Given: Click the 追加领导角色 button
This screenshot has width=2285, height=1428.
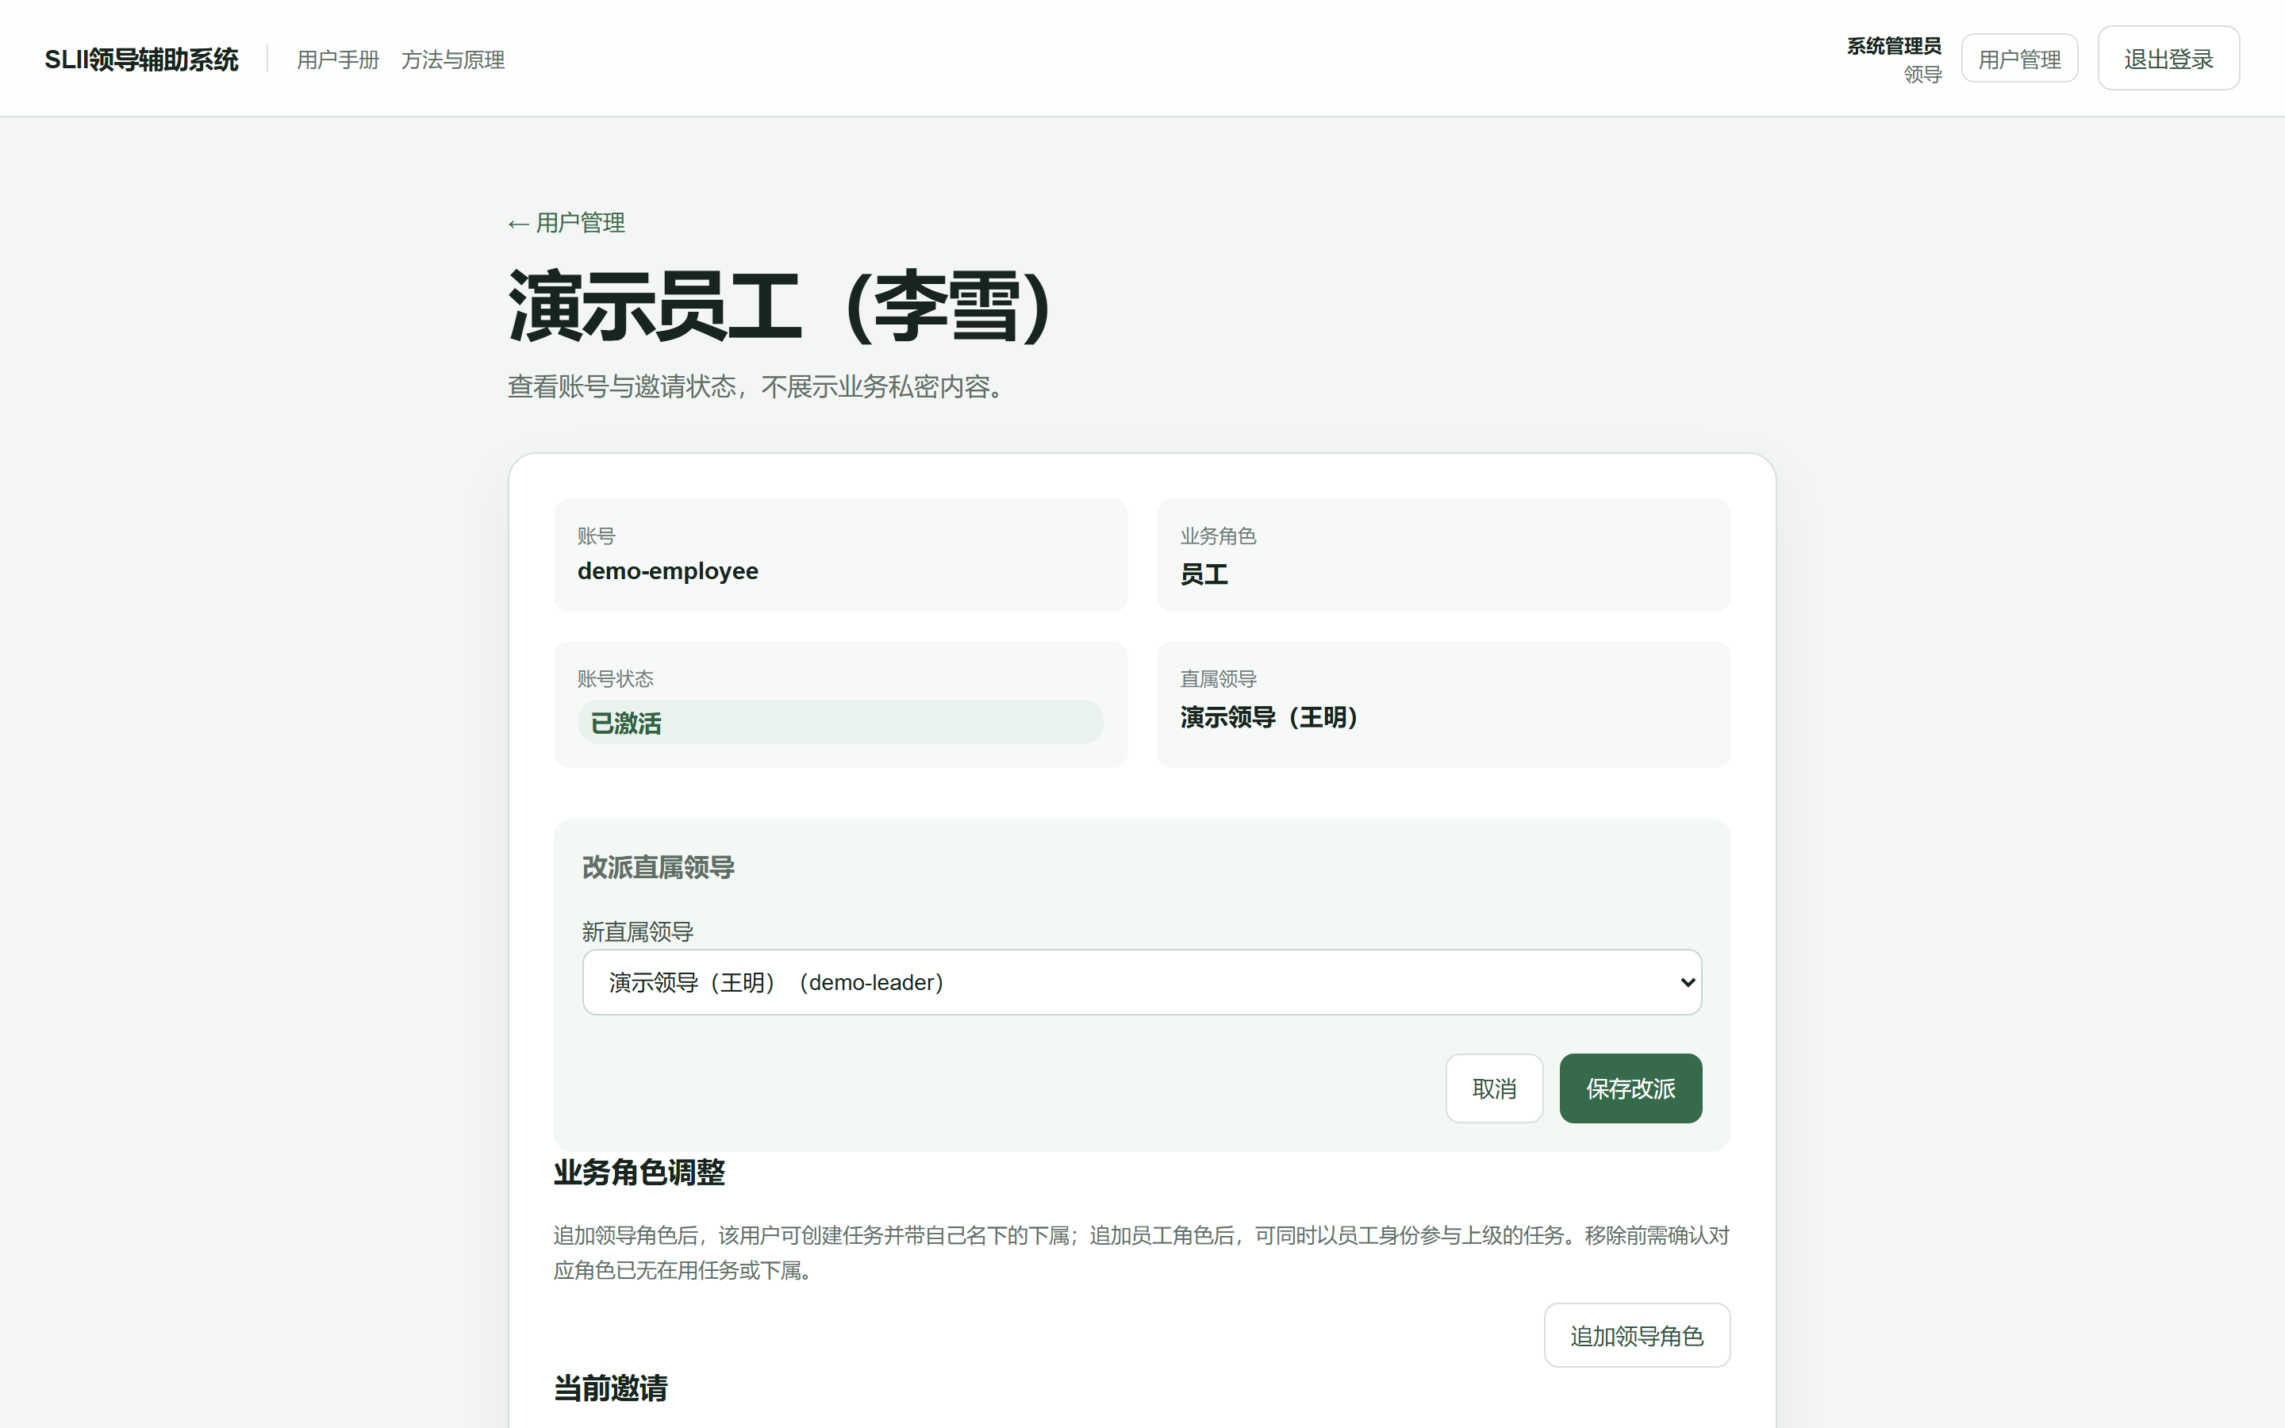Looking at the screenshot, I should pyautogui.click(x=1638, y=1335).
